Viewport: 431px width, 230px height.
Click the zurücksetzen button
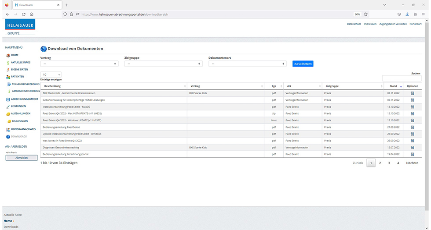coord(303,64)
